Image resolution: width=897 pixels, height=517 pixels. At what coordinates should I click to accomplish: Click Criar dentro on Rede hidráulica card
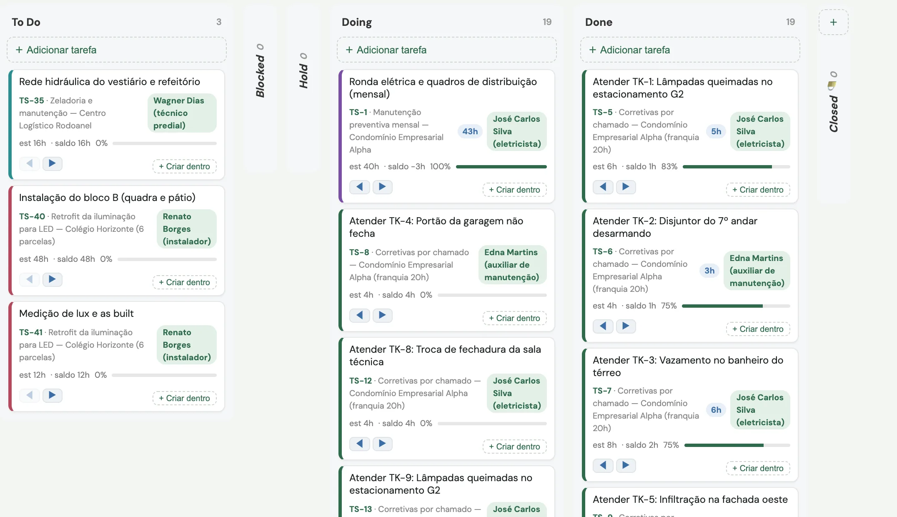(185, 166)
